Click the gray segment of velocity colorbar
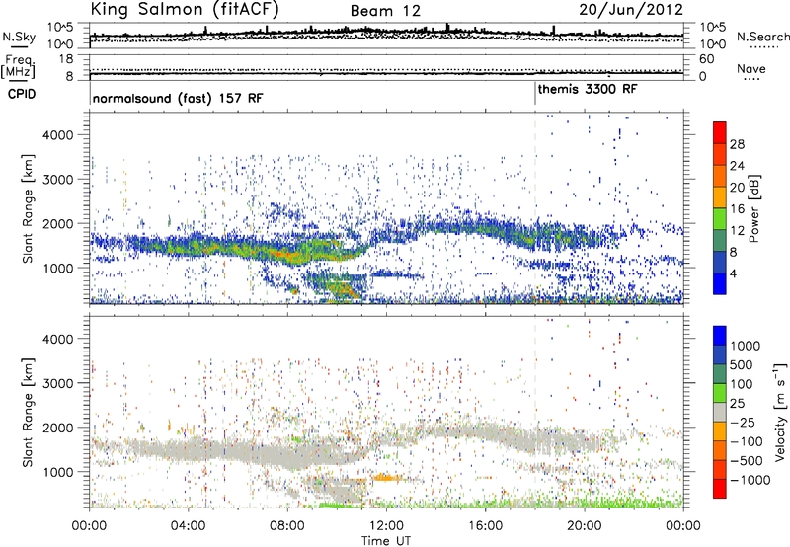Screen dimensions: 790x547 click(720, 413)
